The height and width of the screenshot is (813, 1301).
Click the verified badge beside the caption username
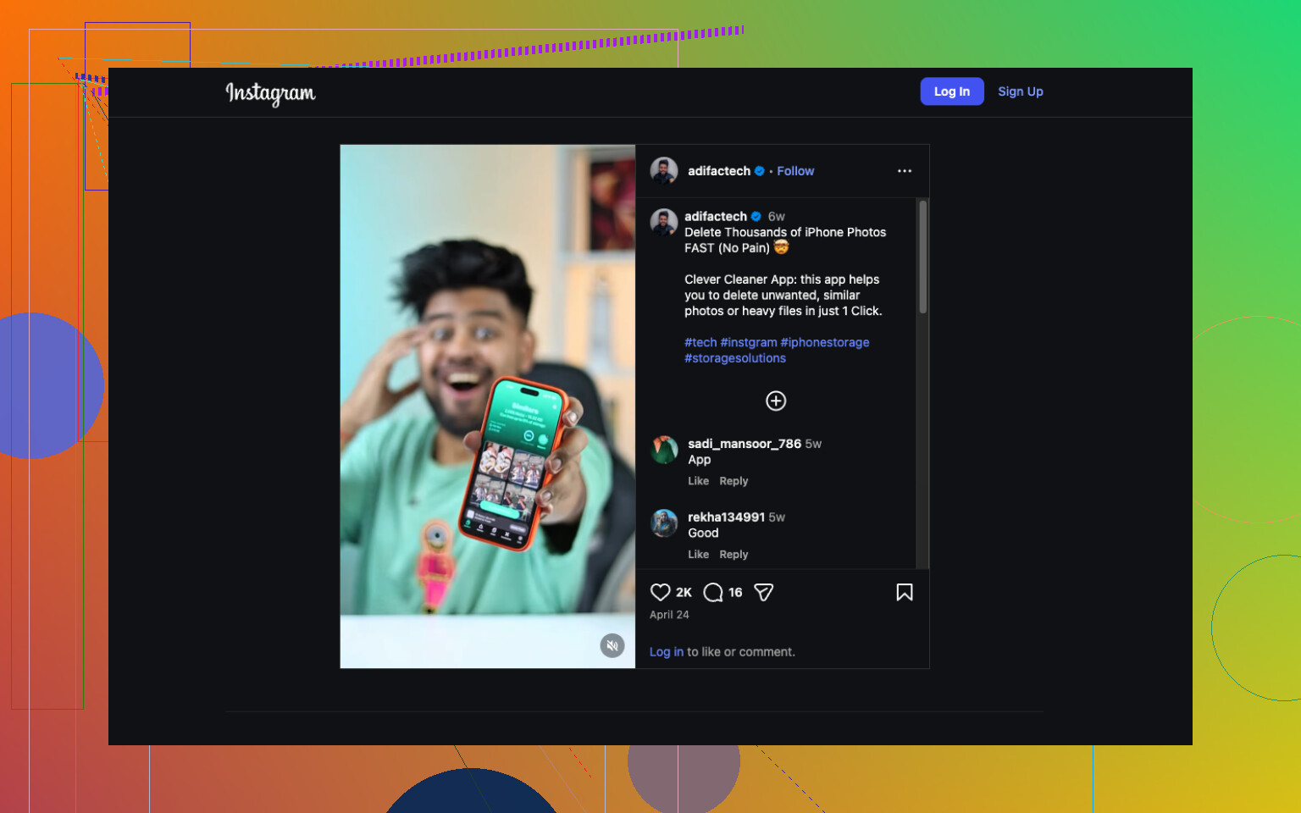coord(756,216)
